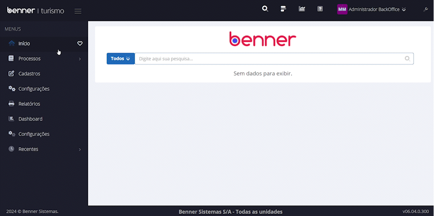This screenshot has height=216, width=434.
Task: Click the search field magnifier icon
Action: (407, 58)
